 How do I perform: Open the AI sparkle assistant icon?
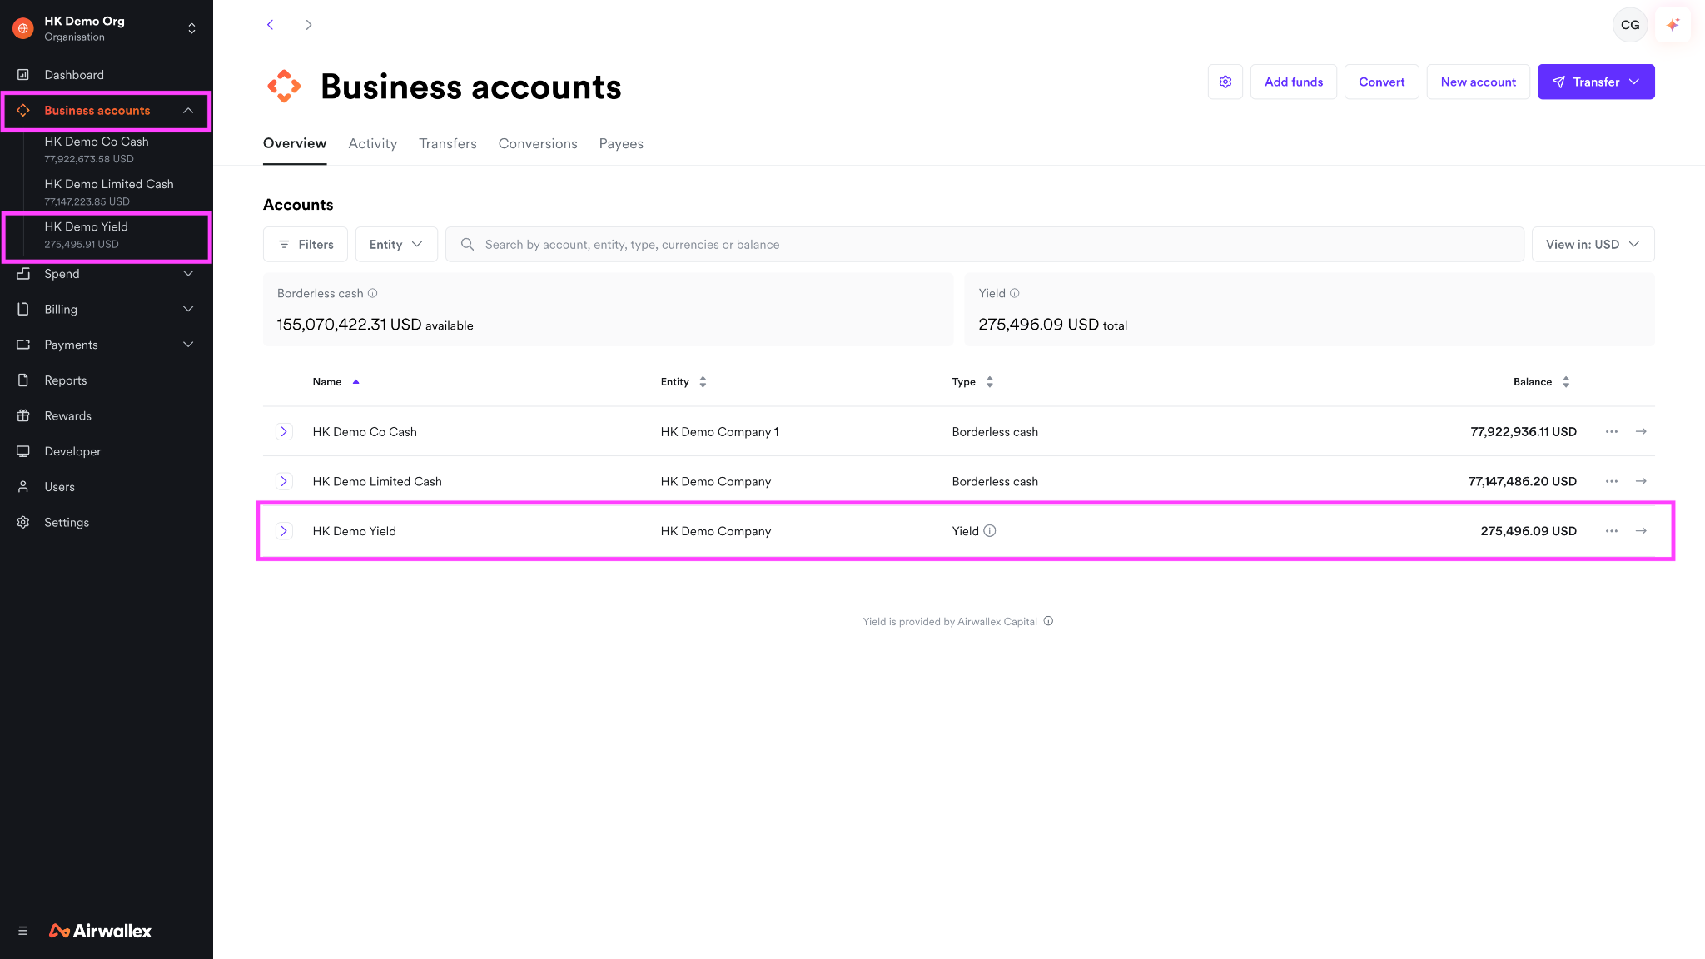pyautogui.click(x=1673, y=25)
